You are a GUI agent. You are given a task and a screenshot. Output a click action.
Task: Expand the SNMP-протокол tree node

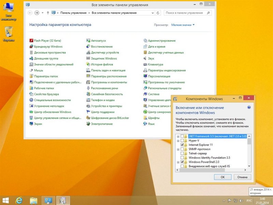[178, 149]
